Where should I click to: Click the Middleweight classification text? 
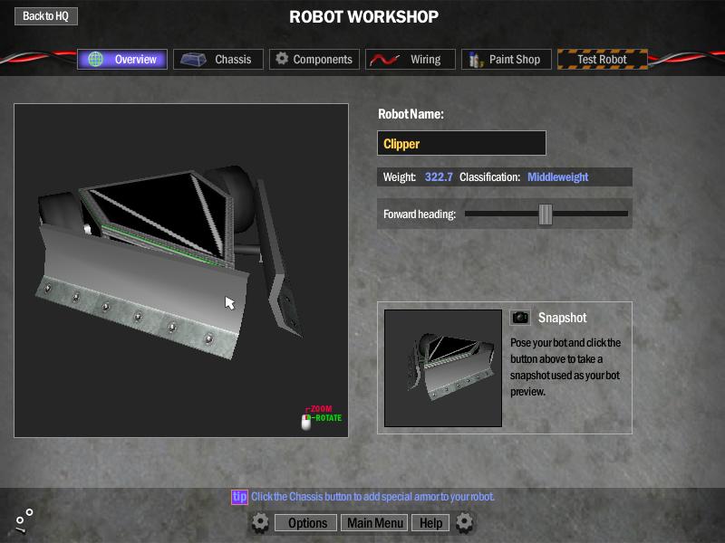(x=558, y=176)
